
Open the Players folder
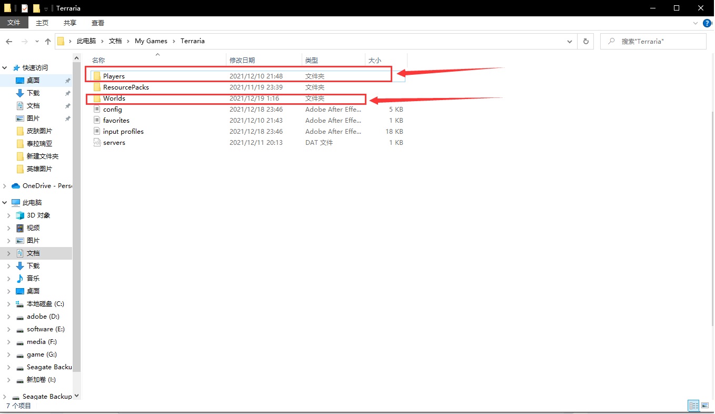coord(114,76)
